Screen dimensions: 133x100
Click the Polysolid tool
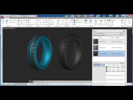(x=13, y=20)
